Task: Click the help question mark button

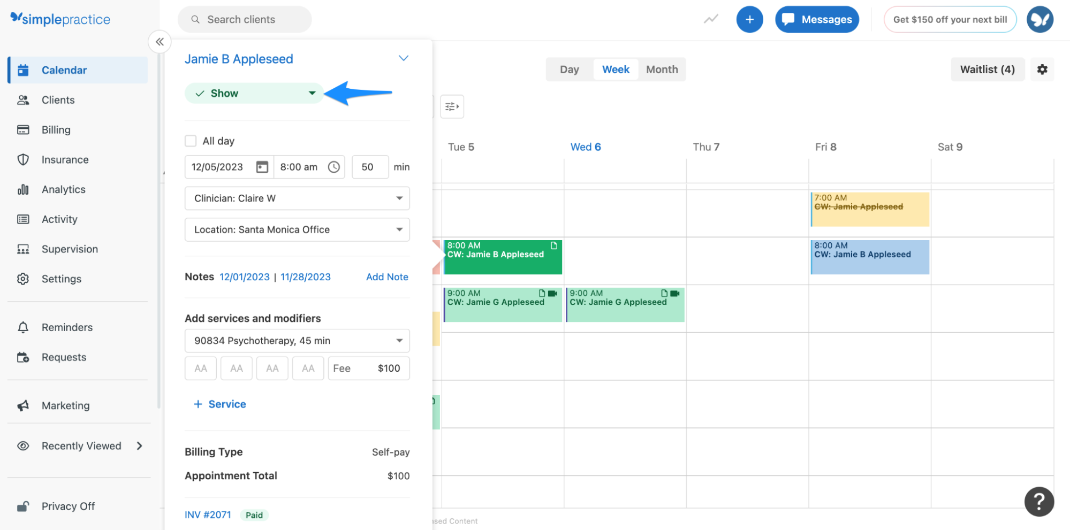Action: tap(1039, 501)
